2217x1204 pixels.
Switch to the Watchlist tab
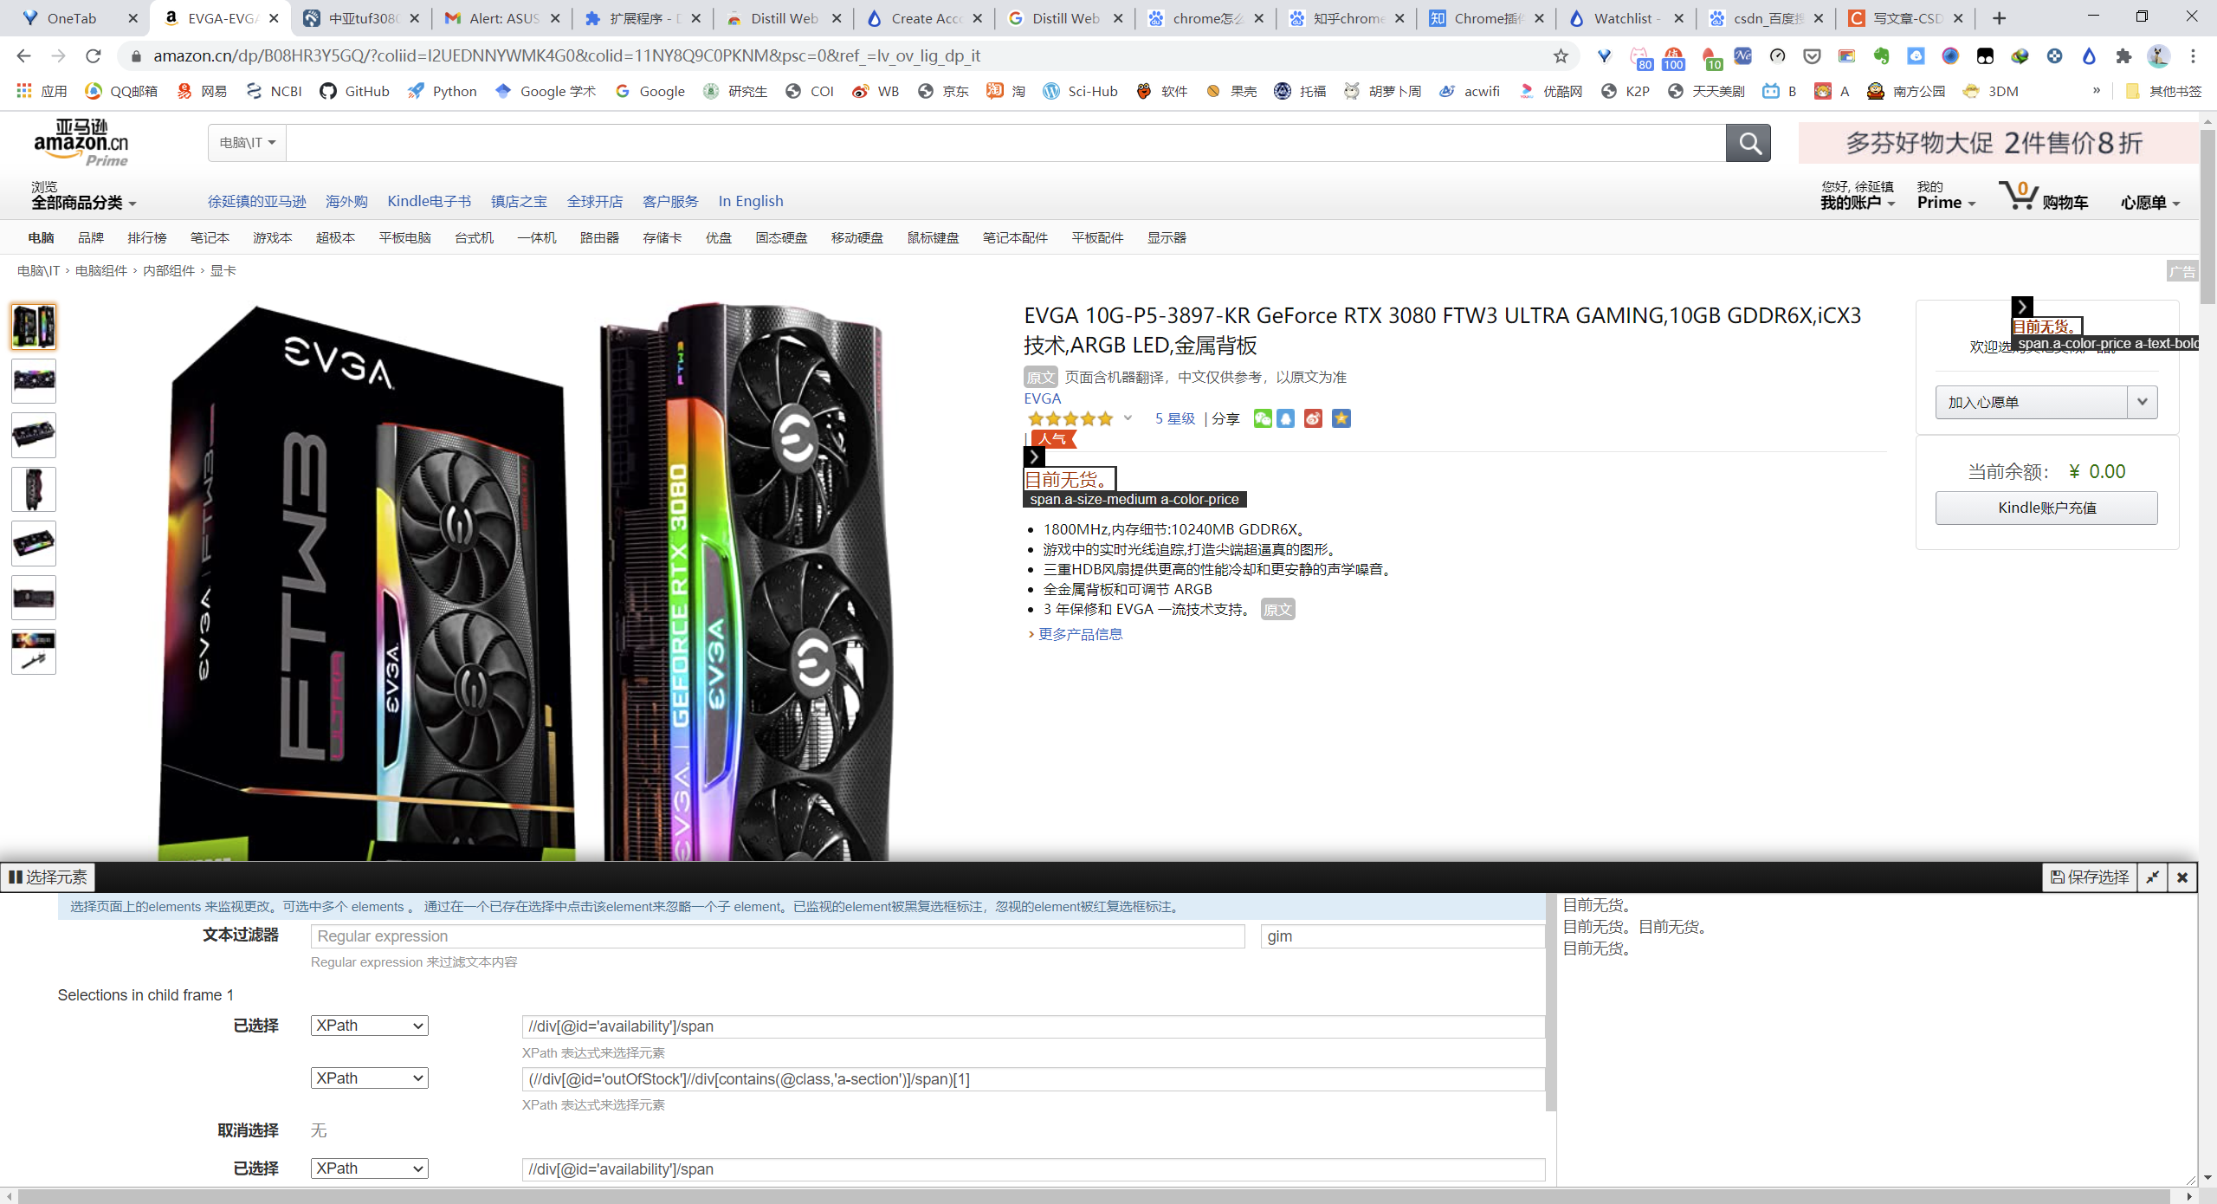(1626, 18)
